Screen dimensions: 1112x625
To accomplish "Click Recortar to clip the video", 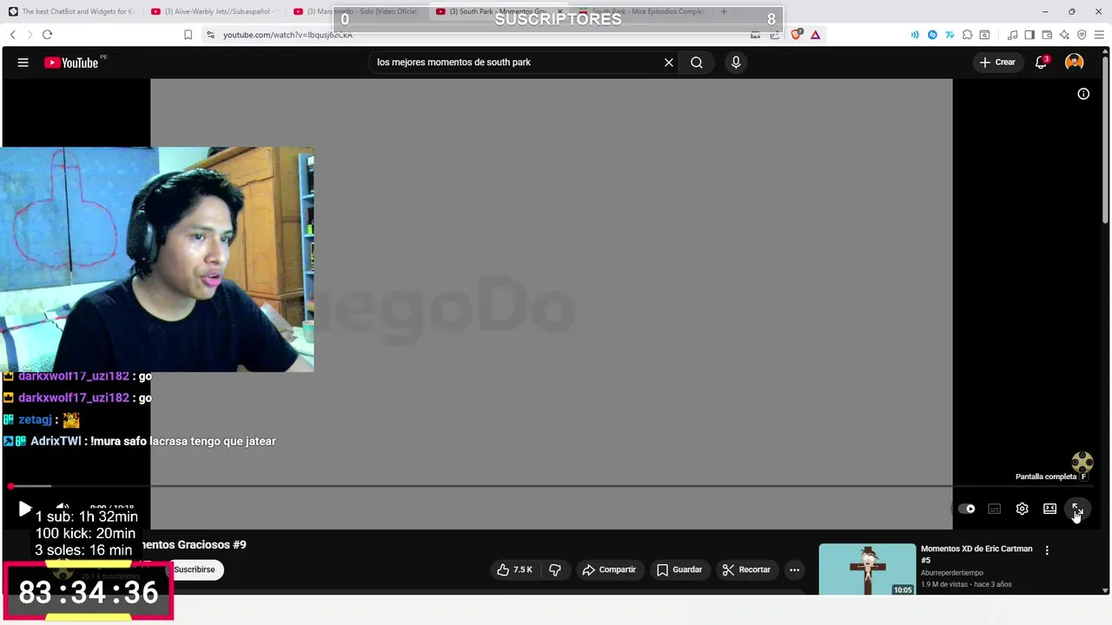I will click(746, 569).
